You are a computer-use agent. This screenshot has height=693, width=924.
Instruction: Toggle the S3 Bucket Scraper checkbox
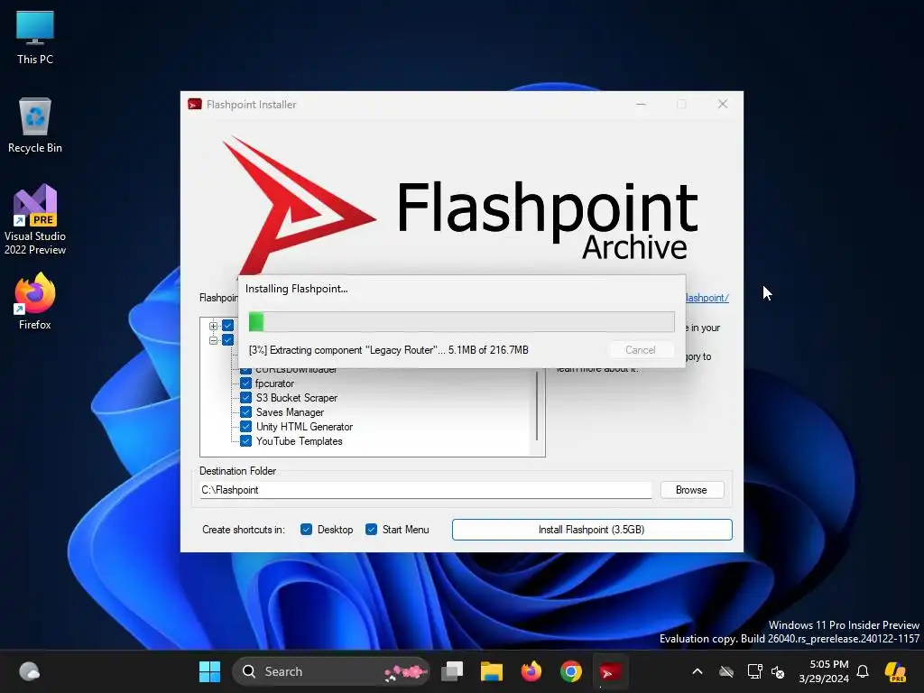click(246, 398)
